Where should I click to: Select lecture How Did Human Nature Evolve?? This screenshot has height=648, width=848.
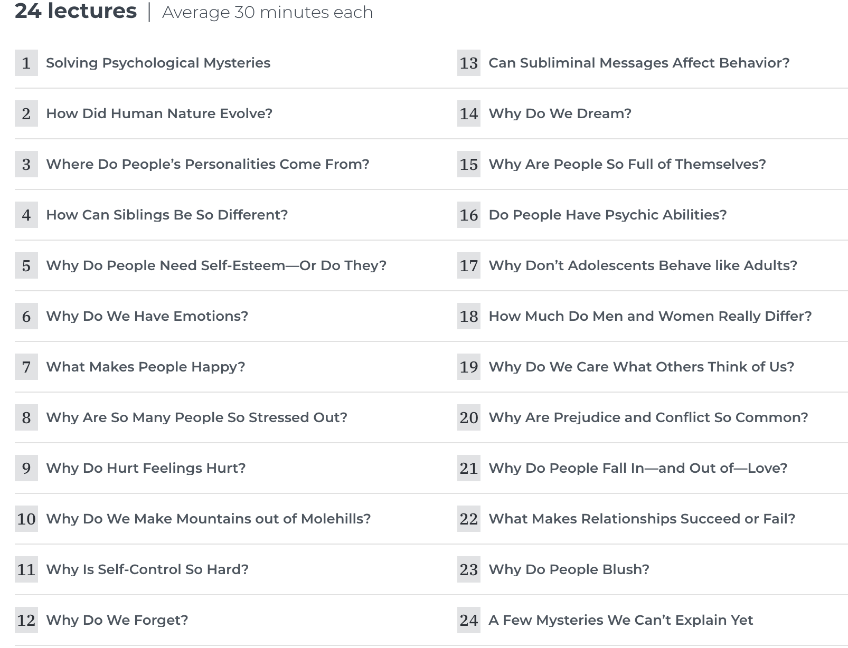159,113
